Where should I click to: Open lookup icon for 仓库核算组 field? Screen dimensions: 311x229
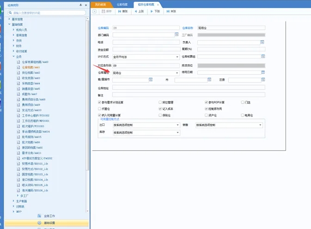263,56
